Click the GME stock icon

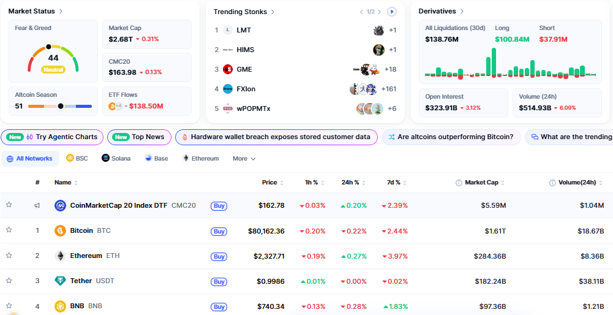pyautogui.click(x=228, y=69)
